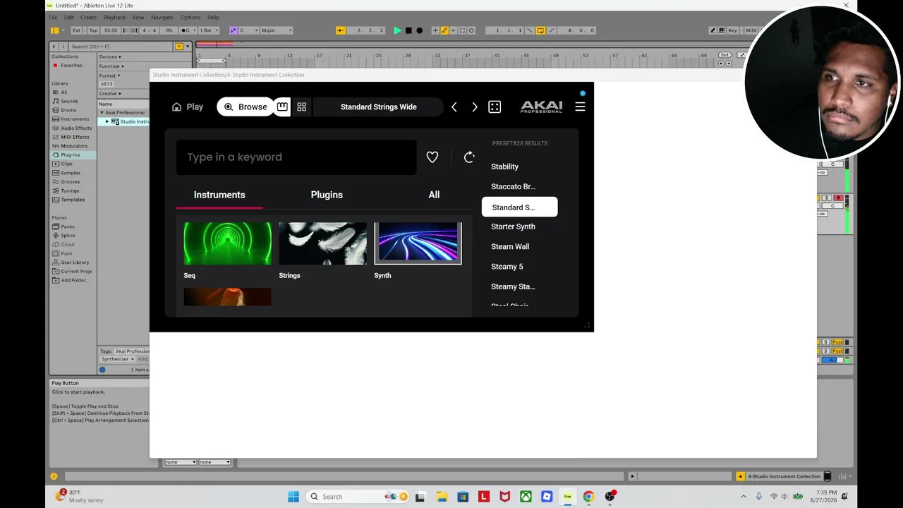
Task: Click the Ableton browser search field
Action: tap(121, 47)
